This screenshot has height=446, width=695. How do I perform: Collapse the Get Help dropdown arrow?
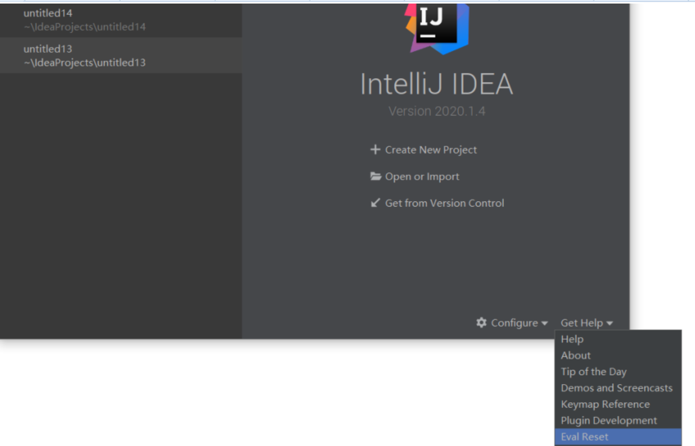(609, 323)
